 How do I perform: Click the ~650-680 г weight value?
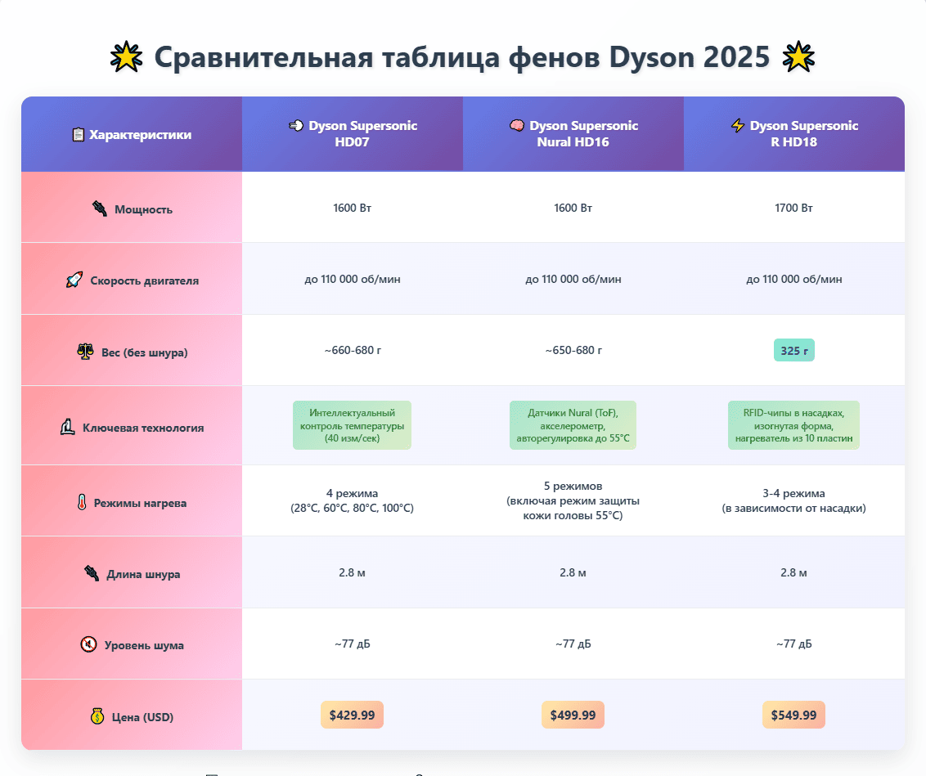[573, 351]
